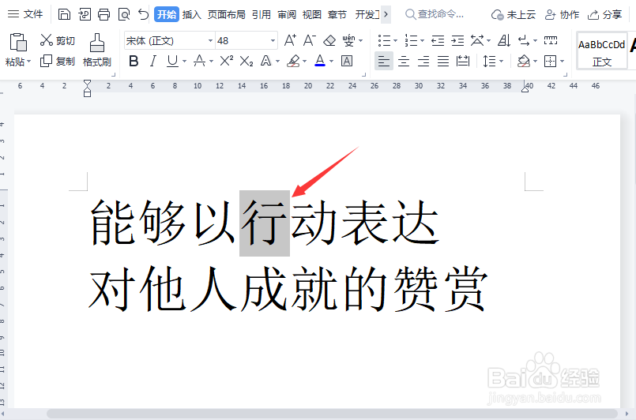Viewport: 636px width, 420px height.
Task: Click the numbered list icon
Action: [411, 40]
